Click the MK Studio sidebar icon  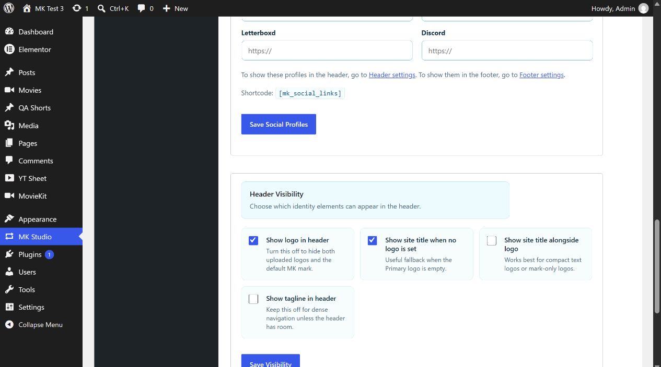coord(9,237)
